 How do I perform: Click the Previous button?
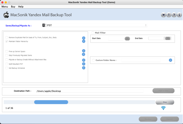tap(148, 119)
